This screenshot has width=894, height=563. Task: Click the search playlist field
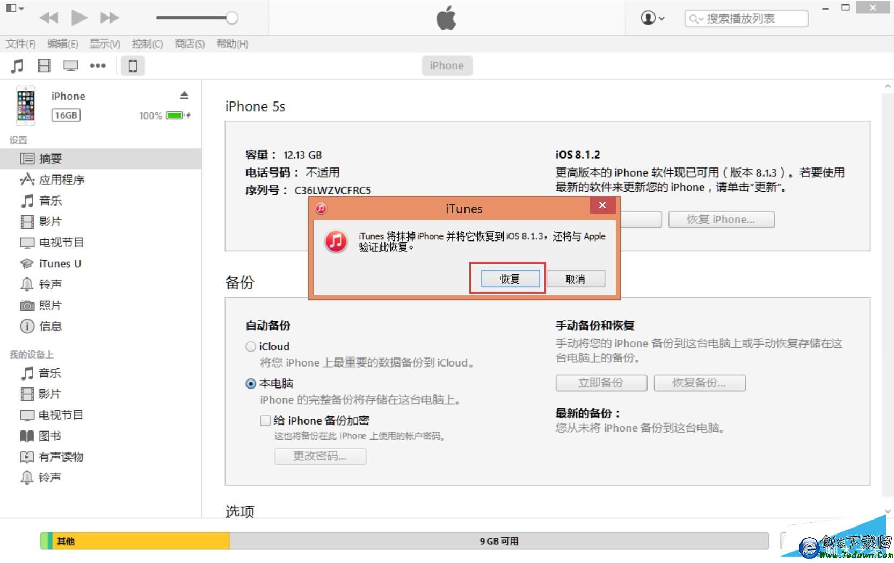(x=746, y=19)
